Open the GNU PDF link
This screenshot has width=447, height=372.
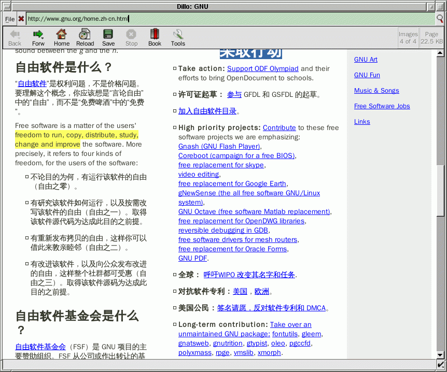(x=192, y=259)
